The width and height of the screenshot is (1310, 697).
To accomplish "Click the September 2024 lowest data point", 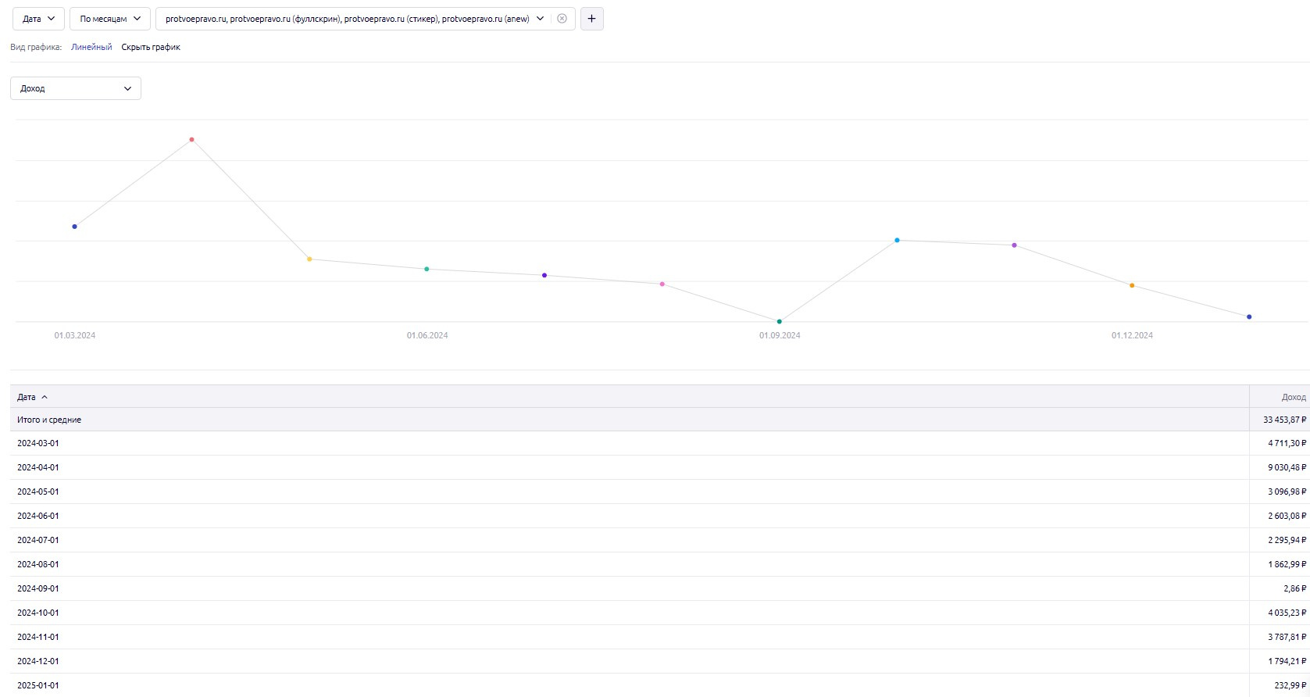I will coord(780,321).
